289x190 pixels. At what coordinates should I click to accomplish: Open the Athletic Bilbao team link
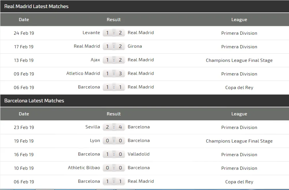pos(84,168)
